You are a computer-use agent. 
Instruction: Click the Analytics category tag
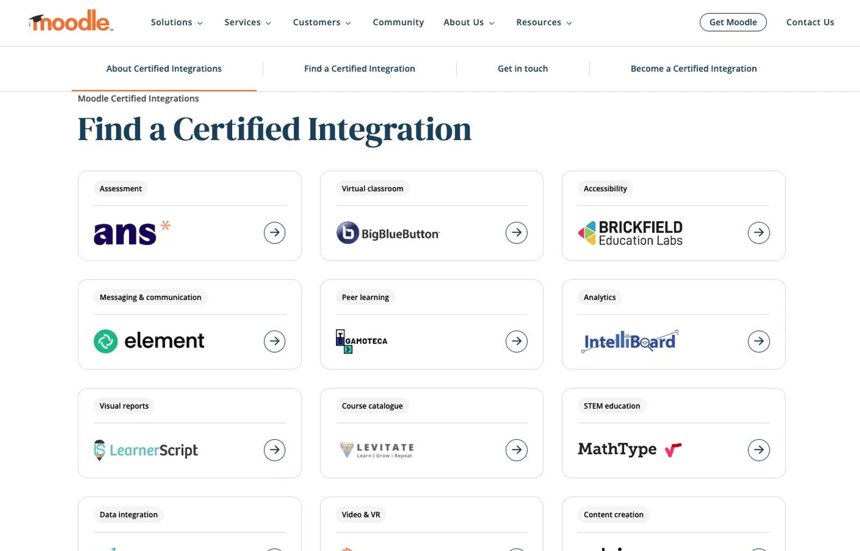(x=600, y=297)
